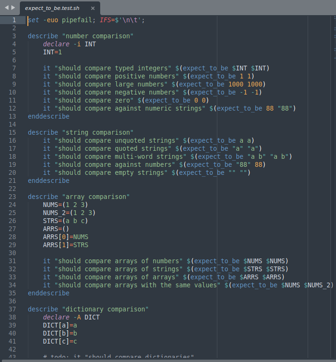Click "should compare arrays of numbers" text
336x362 pixels.
(119, 261)
